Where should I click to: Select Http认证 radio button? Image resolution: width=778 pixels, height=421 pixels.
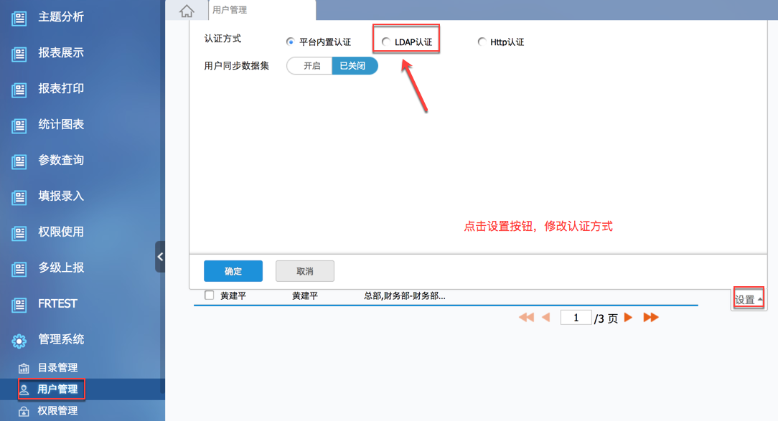click(x=482, y=42)
